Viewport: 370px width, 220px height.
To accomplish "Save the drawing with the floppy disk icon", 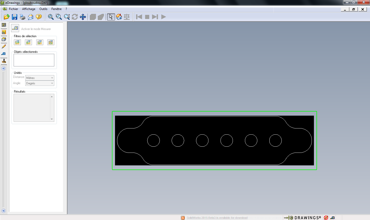I will coord(15,17).
